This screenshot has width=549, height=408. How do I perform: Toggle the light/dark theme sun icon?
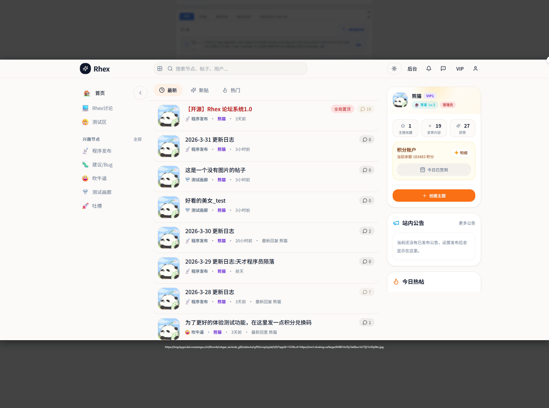[394, 69]
